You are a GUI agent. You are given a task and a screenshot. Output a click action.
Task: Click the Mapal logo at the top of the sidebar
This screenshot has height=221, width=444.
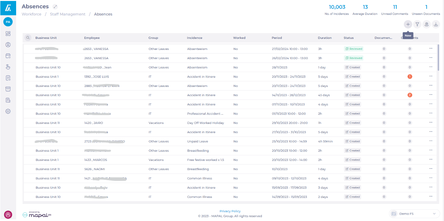[x=8, y=8]
